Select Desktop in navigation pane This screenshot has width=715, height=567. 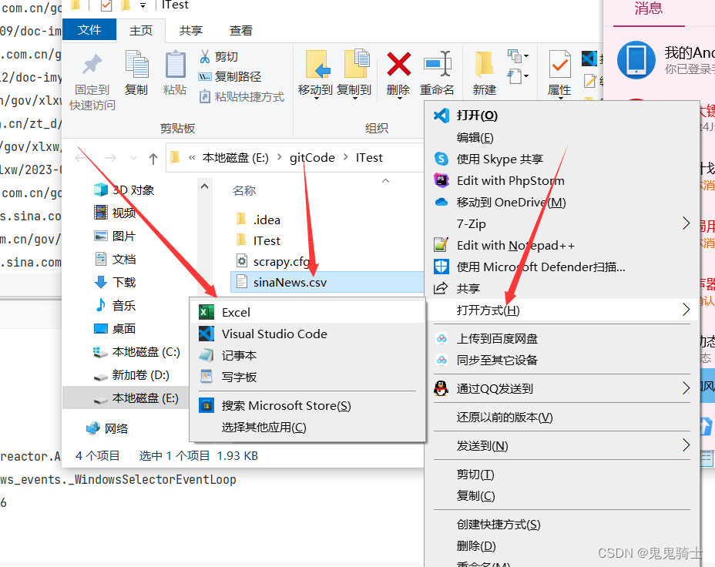coord(115,329)
